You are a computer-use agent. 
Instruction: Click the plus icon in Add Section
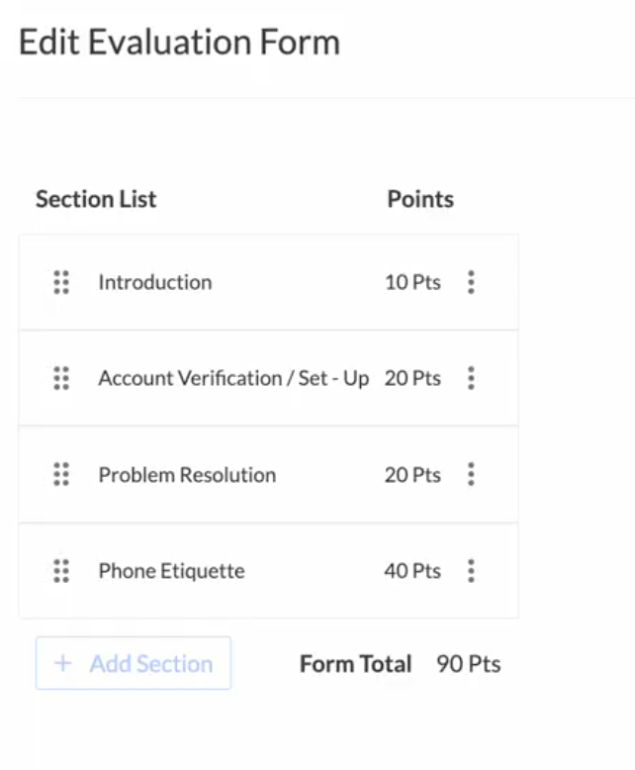click(x=63, y=663)
